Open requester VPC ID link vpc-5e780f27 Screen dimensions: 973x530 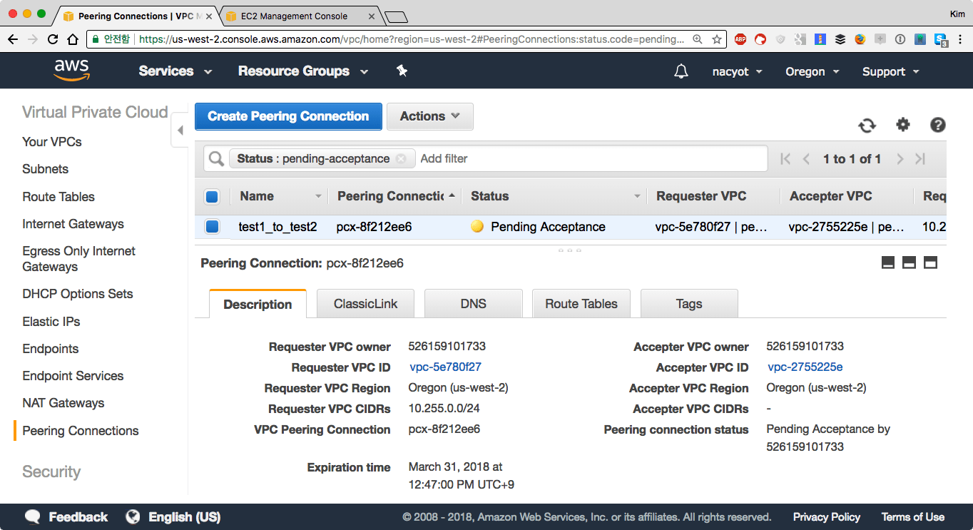(x=445, y=367)
